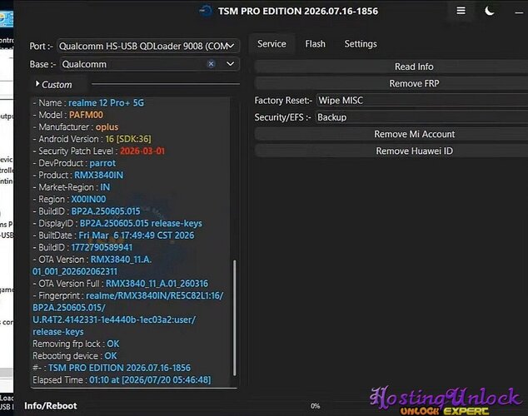The width and height of the screenshot is (528, 416).
Task: Click the Read Info button
Action: [x=391, y=67]
